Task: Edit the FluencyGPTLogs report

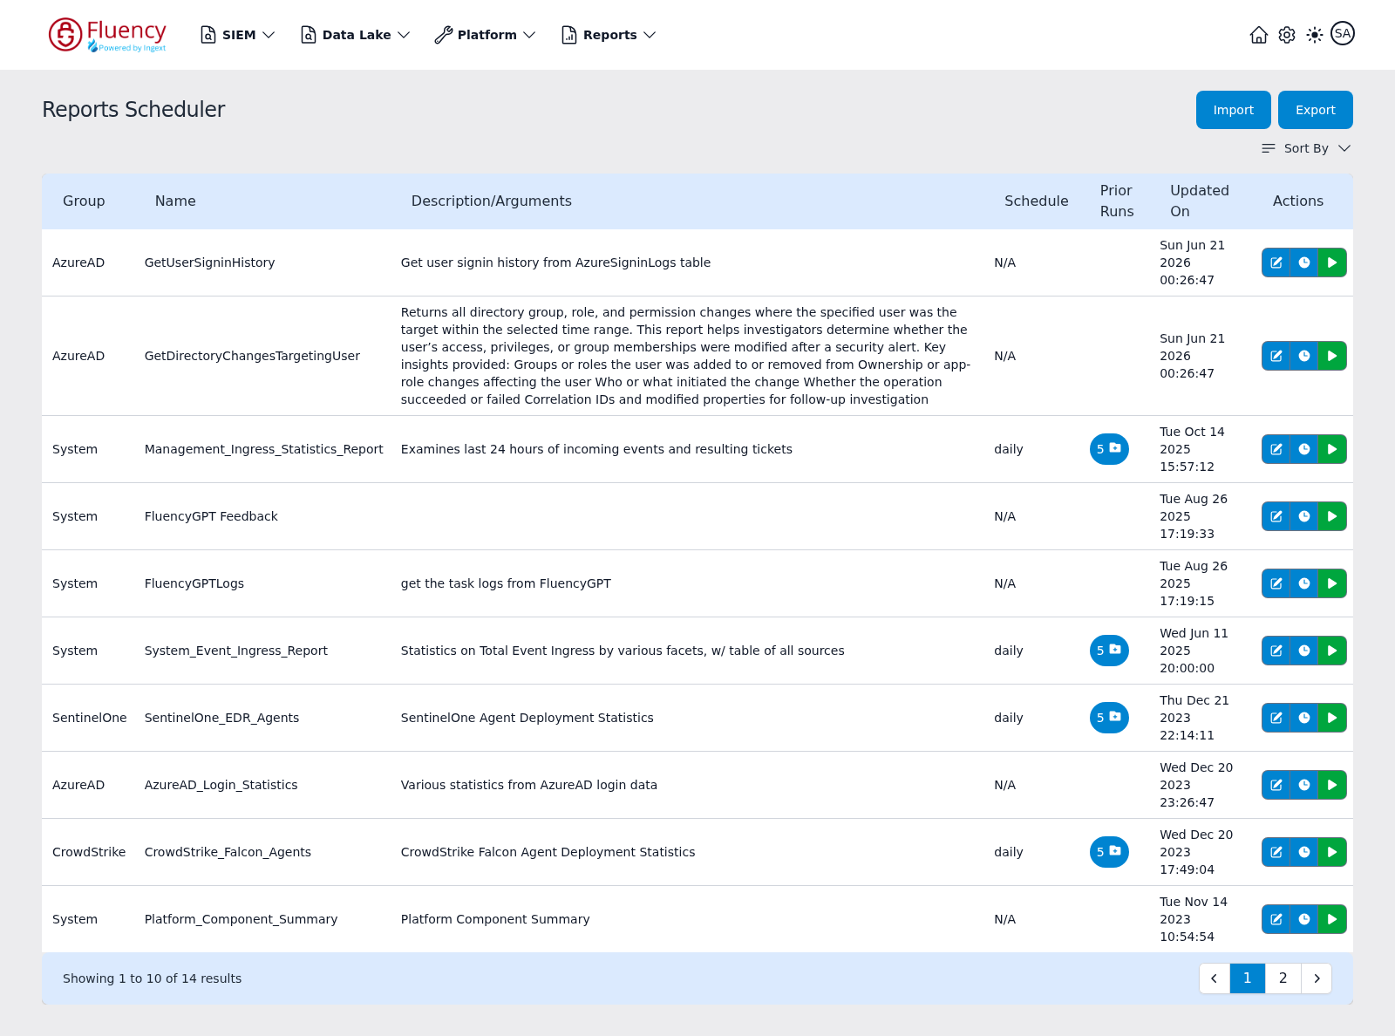Action: click(x=1276, y=583)
